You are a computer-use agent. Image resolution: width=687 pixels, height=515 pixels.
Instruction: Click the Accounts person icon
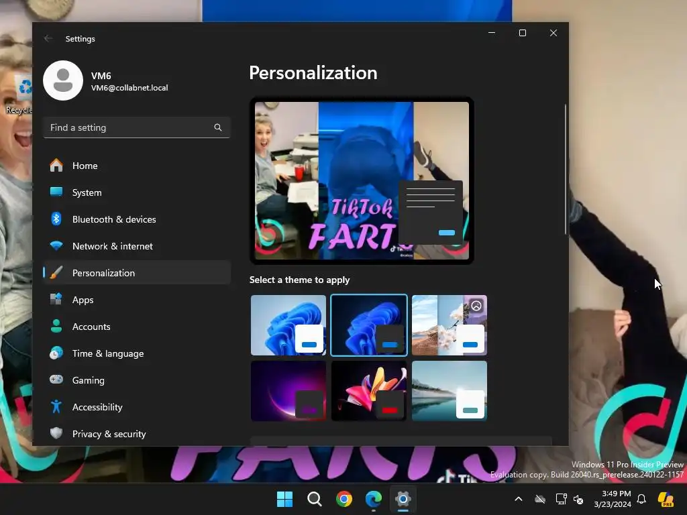coord(56,327)
